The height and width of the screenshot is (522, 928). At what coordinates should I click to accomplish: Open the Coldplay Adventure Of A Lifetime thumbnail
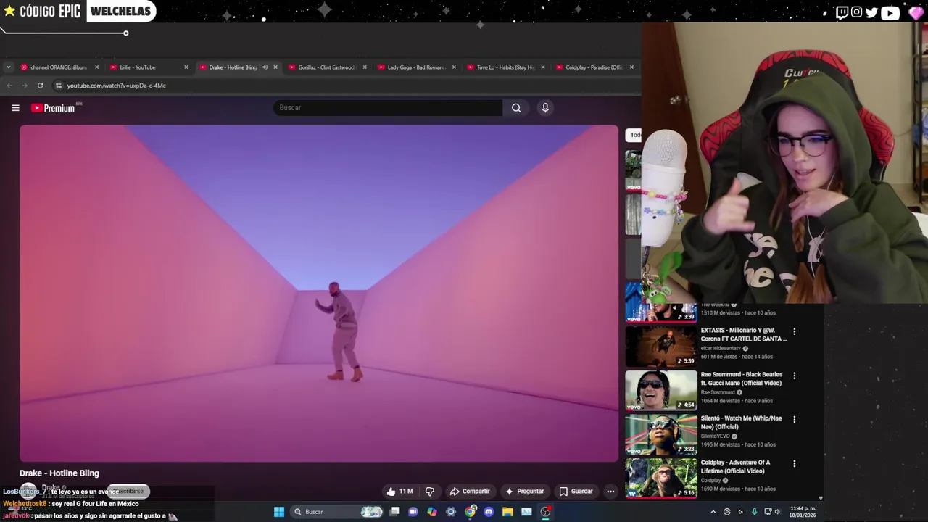click(660, 478)
